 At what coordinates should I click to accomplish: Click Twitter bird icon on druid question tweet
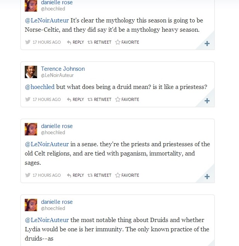(x=28, y=99)
